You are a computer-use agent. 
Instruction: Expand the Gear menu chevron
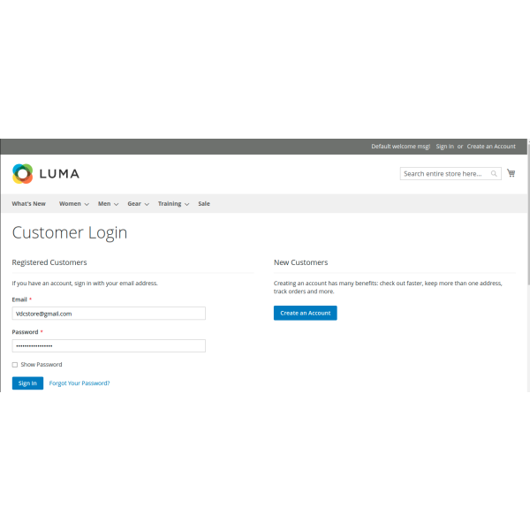147,204
